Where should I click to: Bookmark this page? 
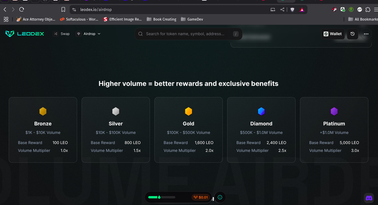(63, 10)
